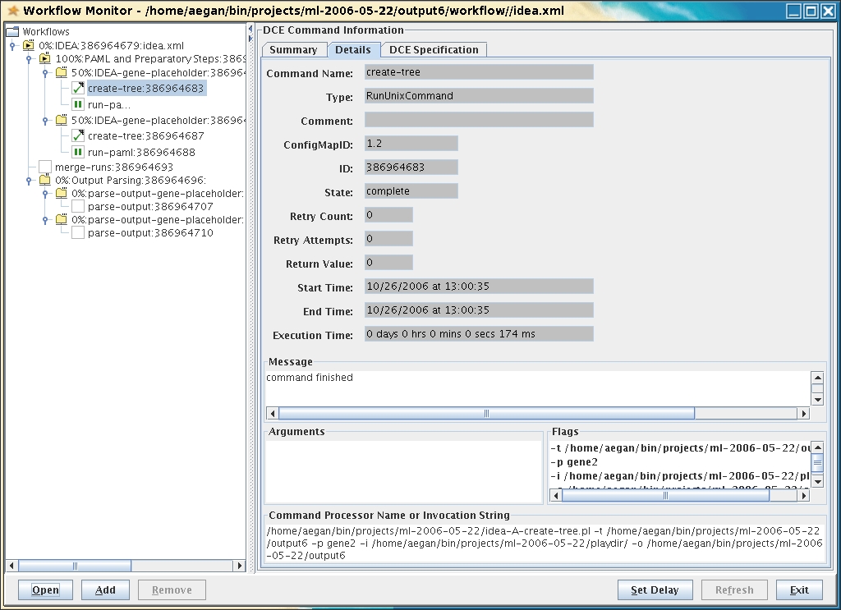This screenshot has width=841, height=610.
Task: Click the workflow tree scrollbar left arrow
Action: tap(11, 566)
